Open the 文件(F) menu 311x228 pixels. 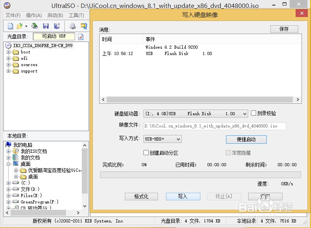(13, 15)
